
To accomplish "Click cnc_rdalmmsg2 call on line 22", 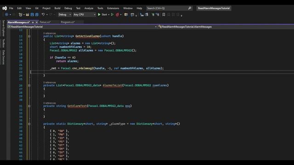I will coord(83,68).
